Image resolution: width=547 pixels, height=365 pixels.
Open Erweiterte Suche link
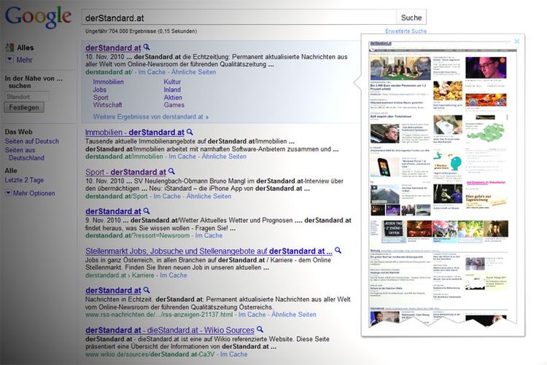click(x=406, y=31)
